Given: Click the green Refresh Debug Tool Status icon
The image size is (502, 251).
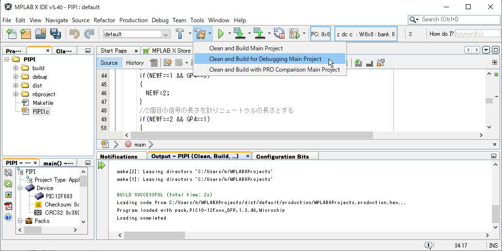Looking at the screenshot, I should coord(8,184).
